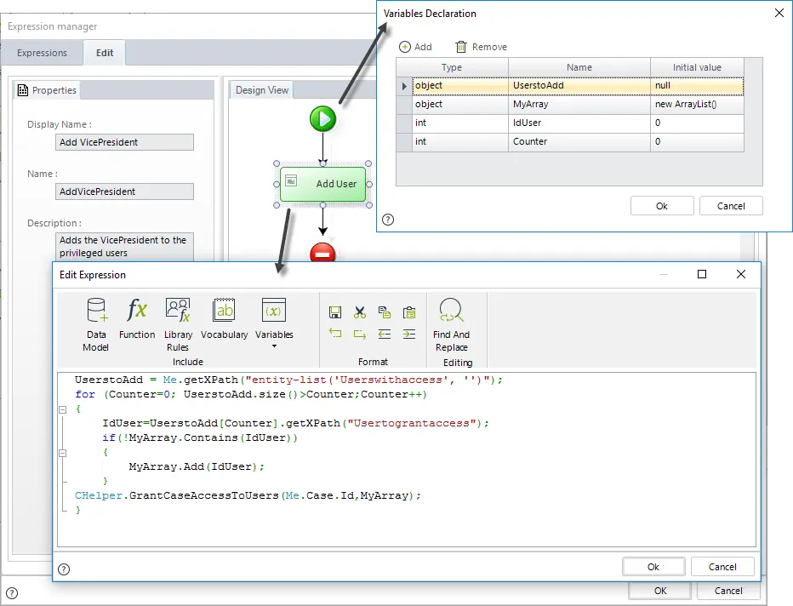Select the green Start node in design view
The width and height of the screenshot is (793, 606).
coord(322,119)
